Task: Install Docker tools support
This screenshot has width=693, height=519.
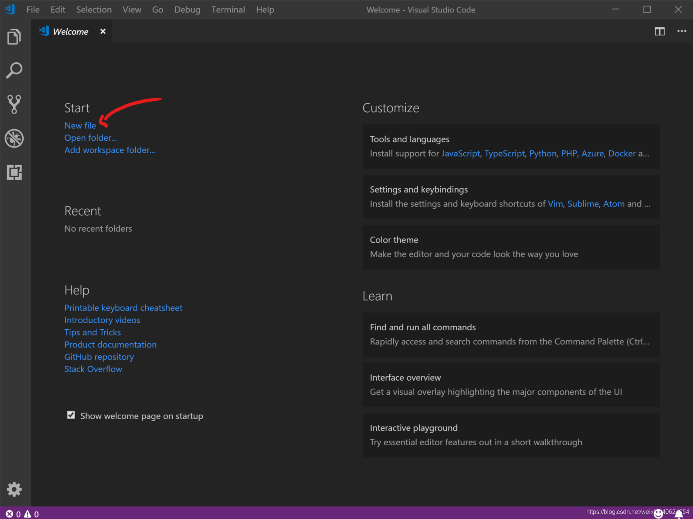Action: pyautogui.click(x=622, y=153)
